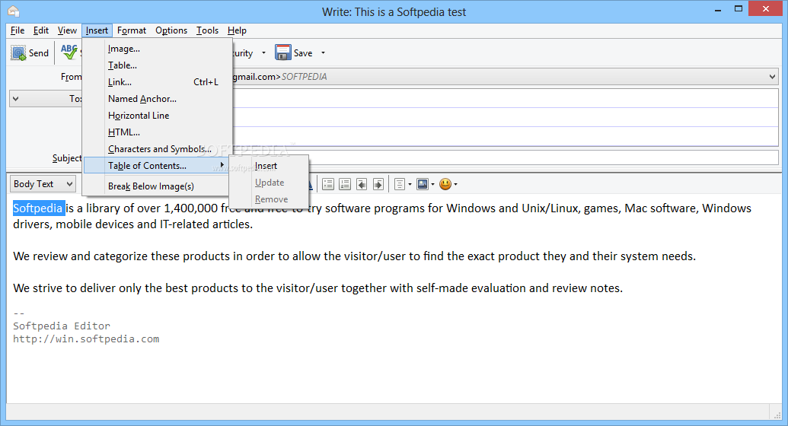Indent text with right arrow icon

(378, 184)
